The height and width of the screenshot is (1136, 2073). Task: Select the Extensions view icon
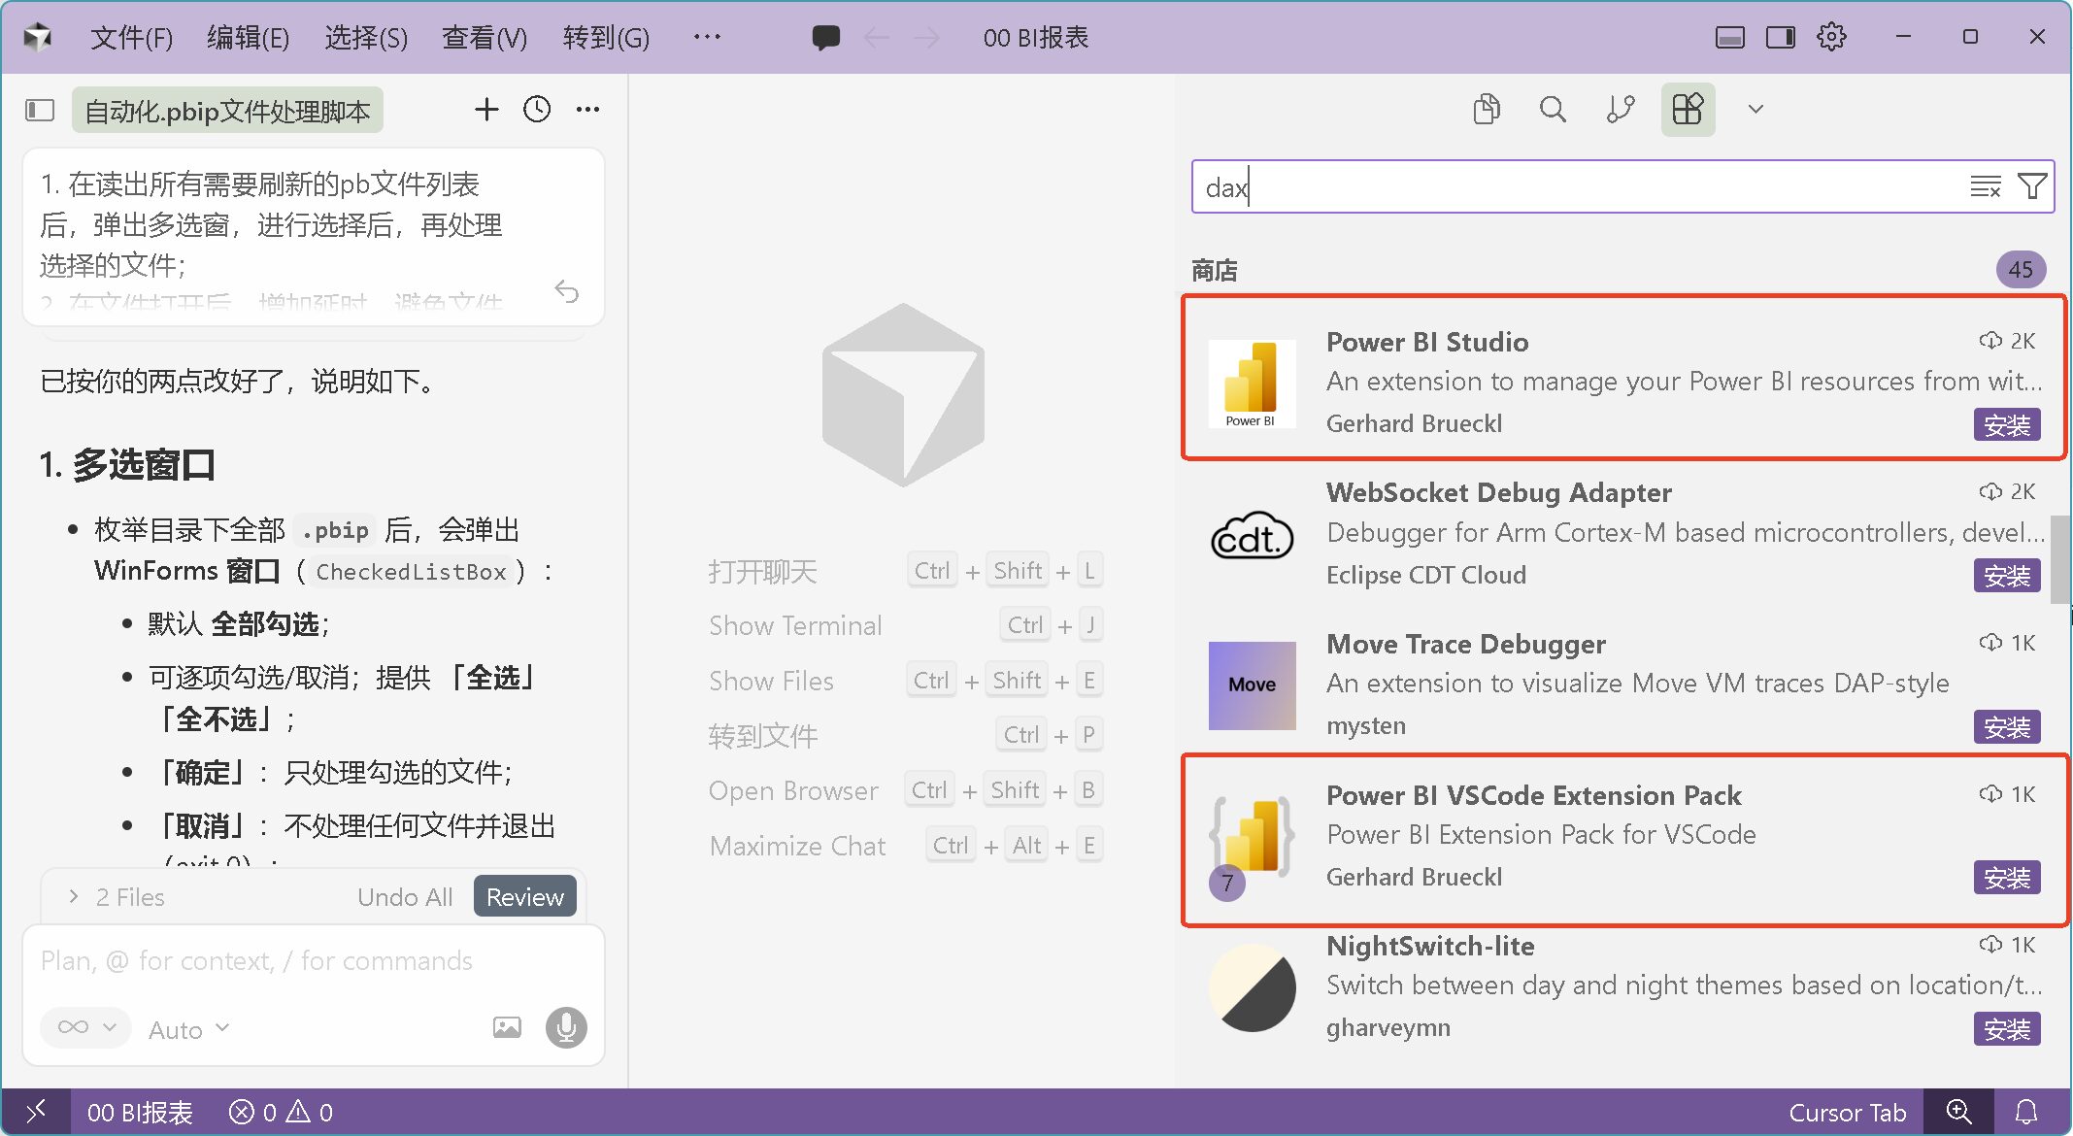(1688, 109)
